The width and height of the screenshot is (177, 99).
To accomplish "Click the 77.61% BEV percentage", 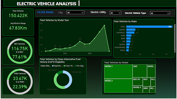I will [x=20, y=57].
